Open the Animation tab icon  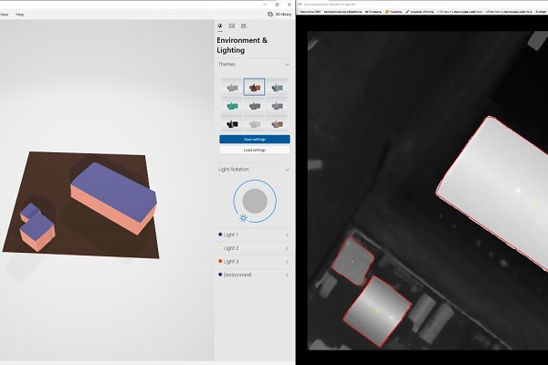[244, 26]
